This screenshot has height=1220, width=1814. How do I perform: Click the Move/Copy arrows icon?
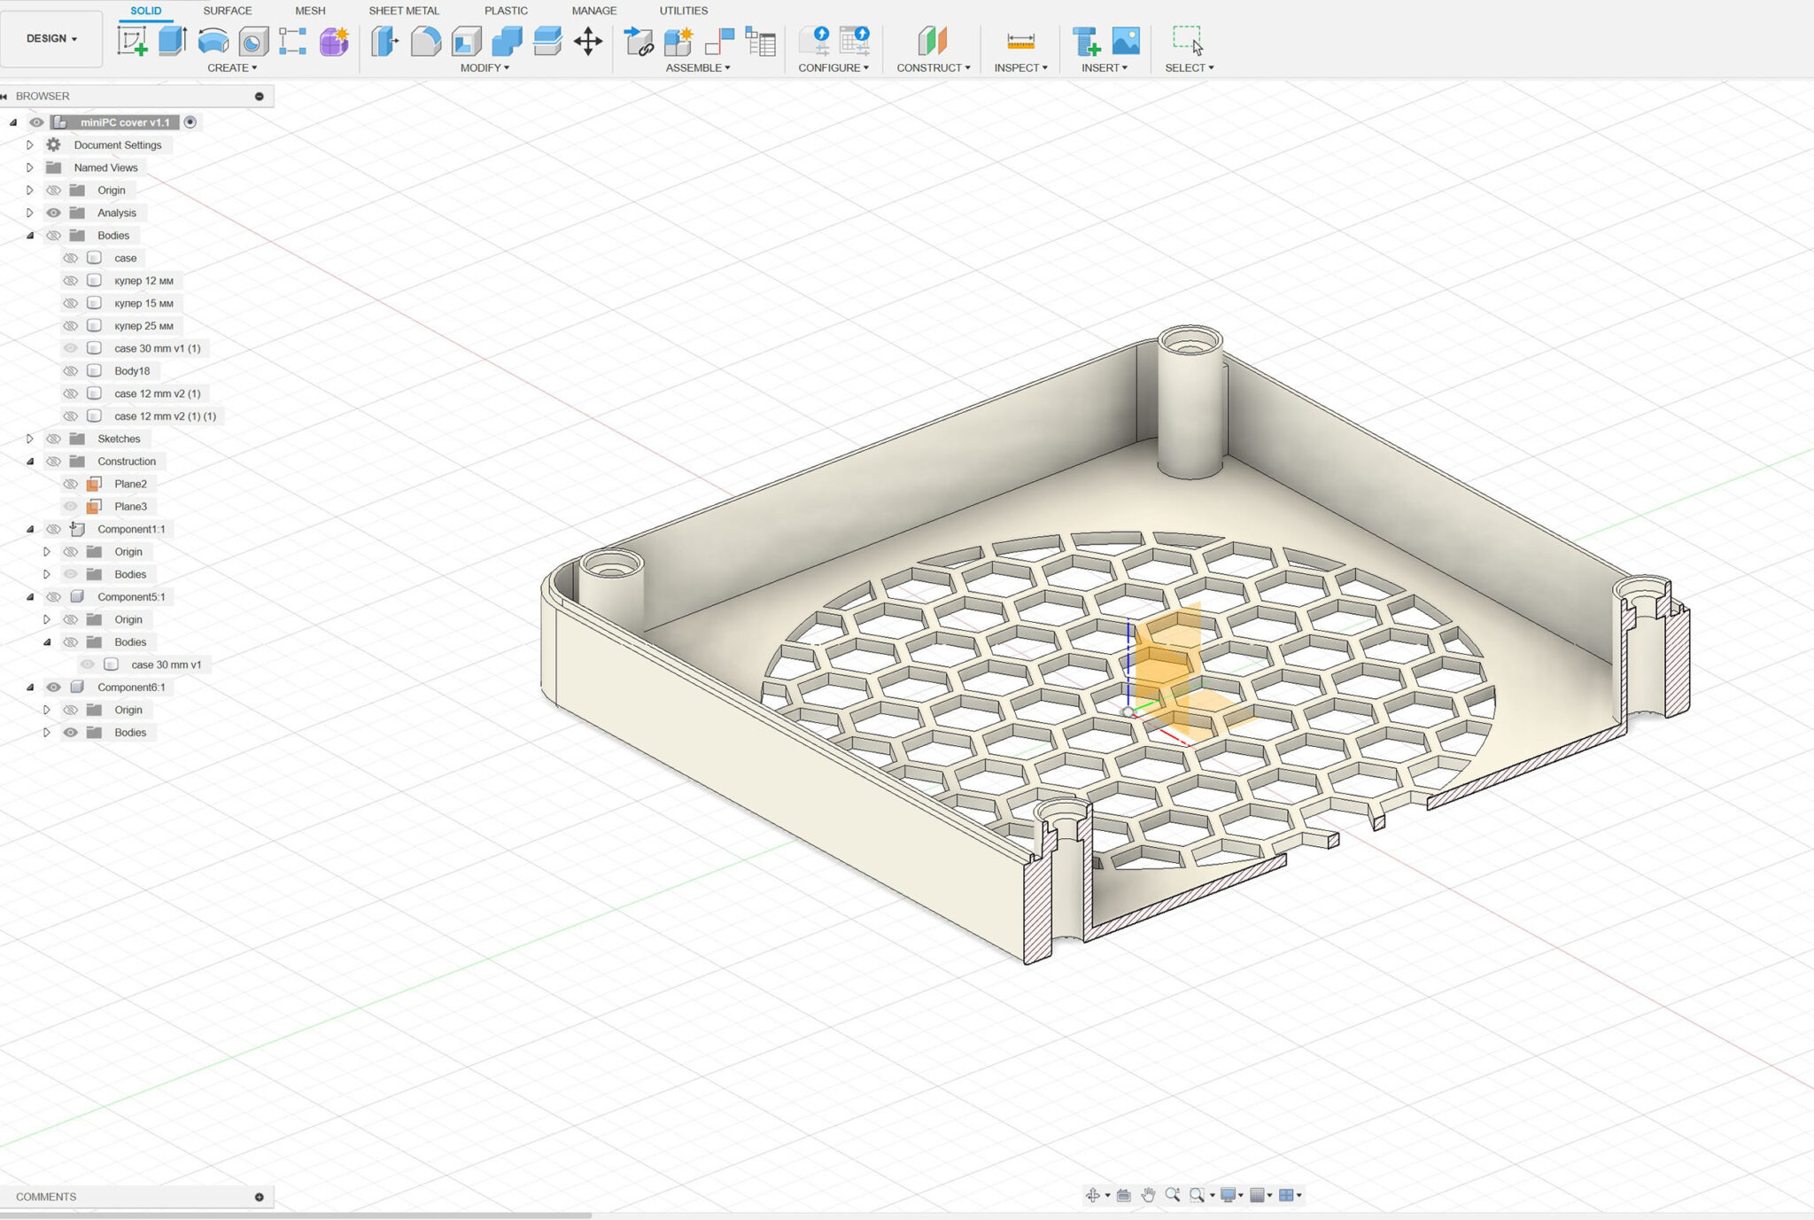tap(588, 41)
